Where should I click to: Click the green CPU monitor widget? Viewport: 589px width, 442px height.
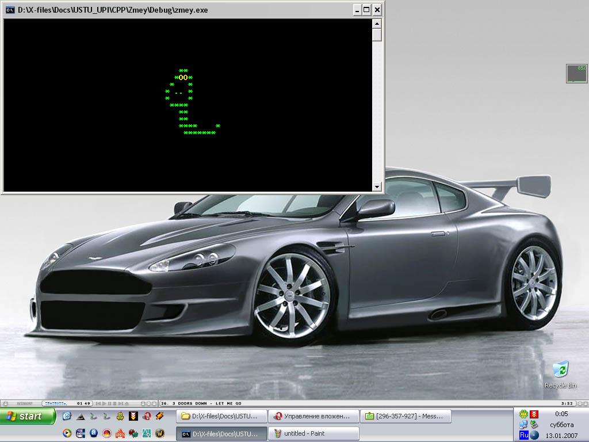point(576,73)
